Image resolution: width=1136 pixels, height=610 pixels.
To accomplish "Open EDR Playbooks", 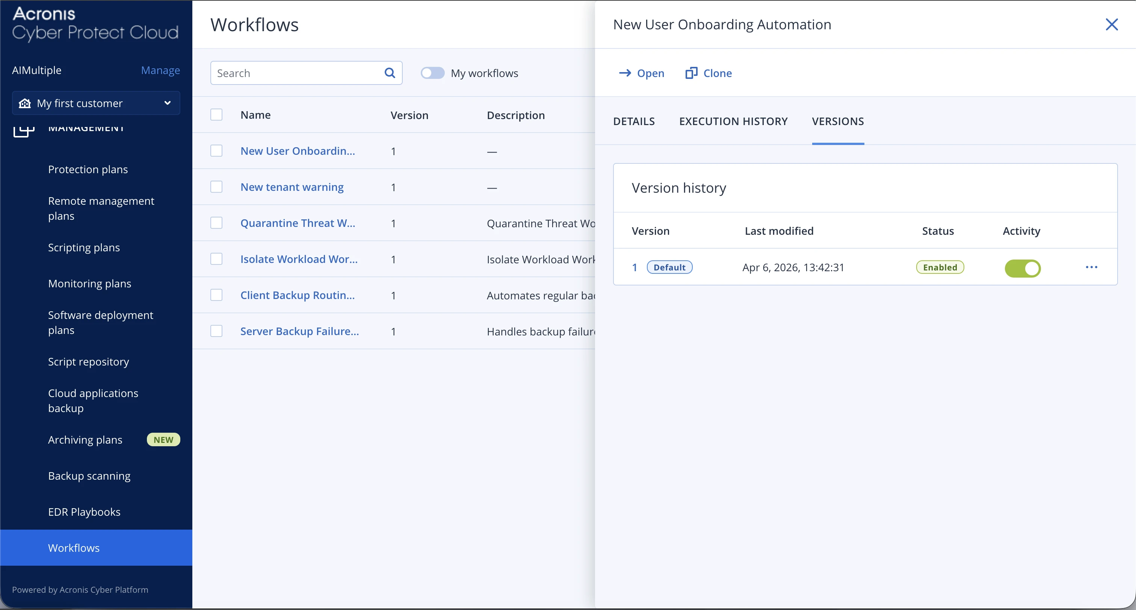I will click(84, 512).
